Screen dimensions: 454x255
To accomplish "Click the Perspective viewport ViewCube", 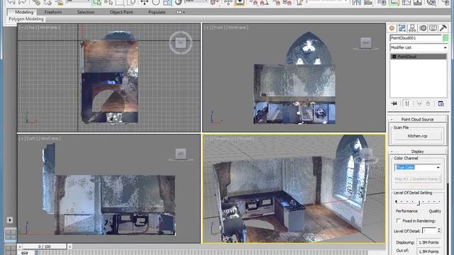I will pyautogui.click(x=366, y=154).
